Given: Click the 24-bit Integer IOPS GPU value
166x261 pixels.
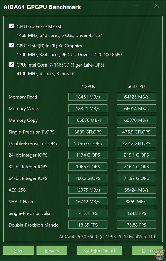Looking at the screenshot, I should pyautogui.click(x=88, y=155).
